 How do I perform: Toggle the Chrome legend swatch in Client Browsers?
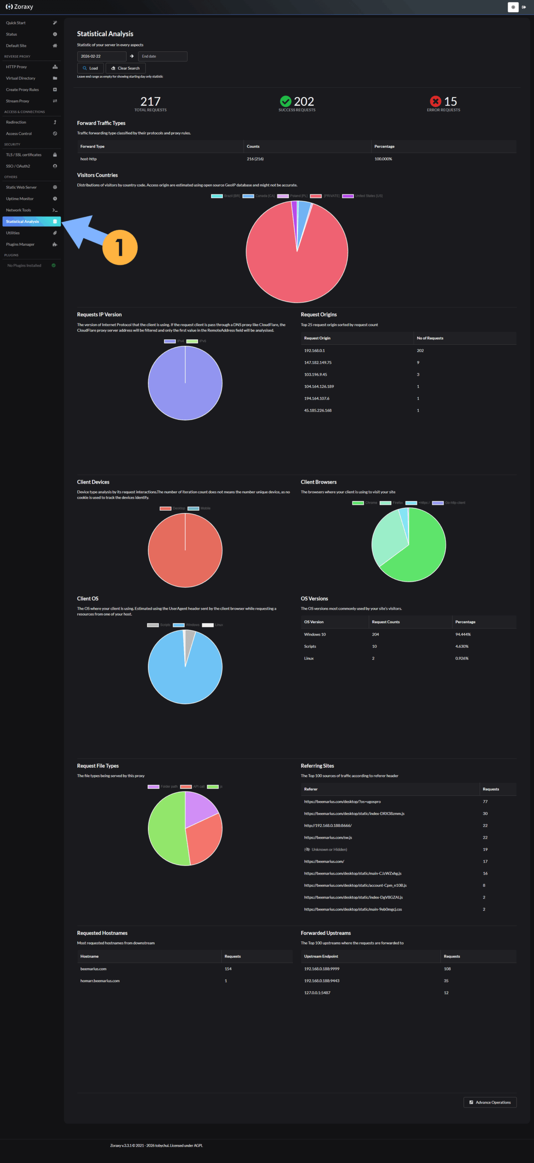358,503
